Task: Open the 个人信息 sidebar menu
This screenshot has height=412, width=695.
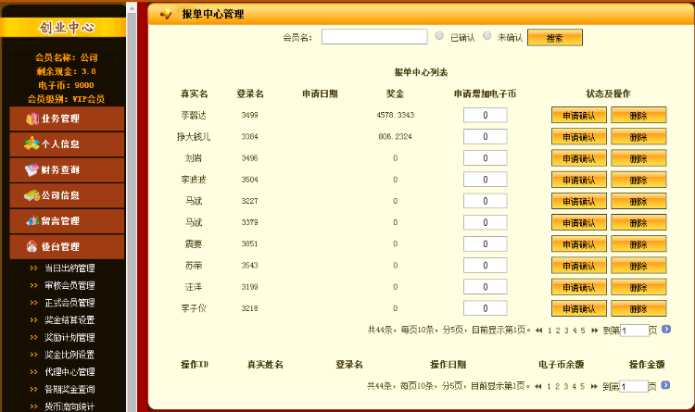Action: [x=67, y=144]
